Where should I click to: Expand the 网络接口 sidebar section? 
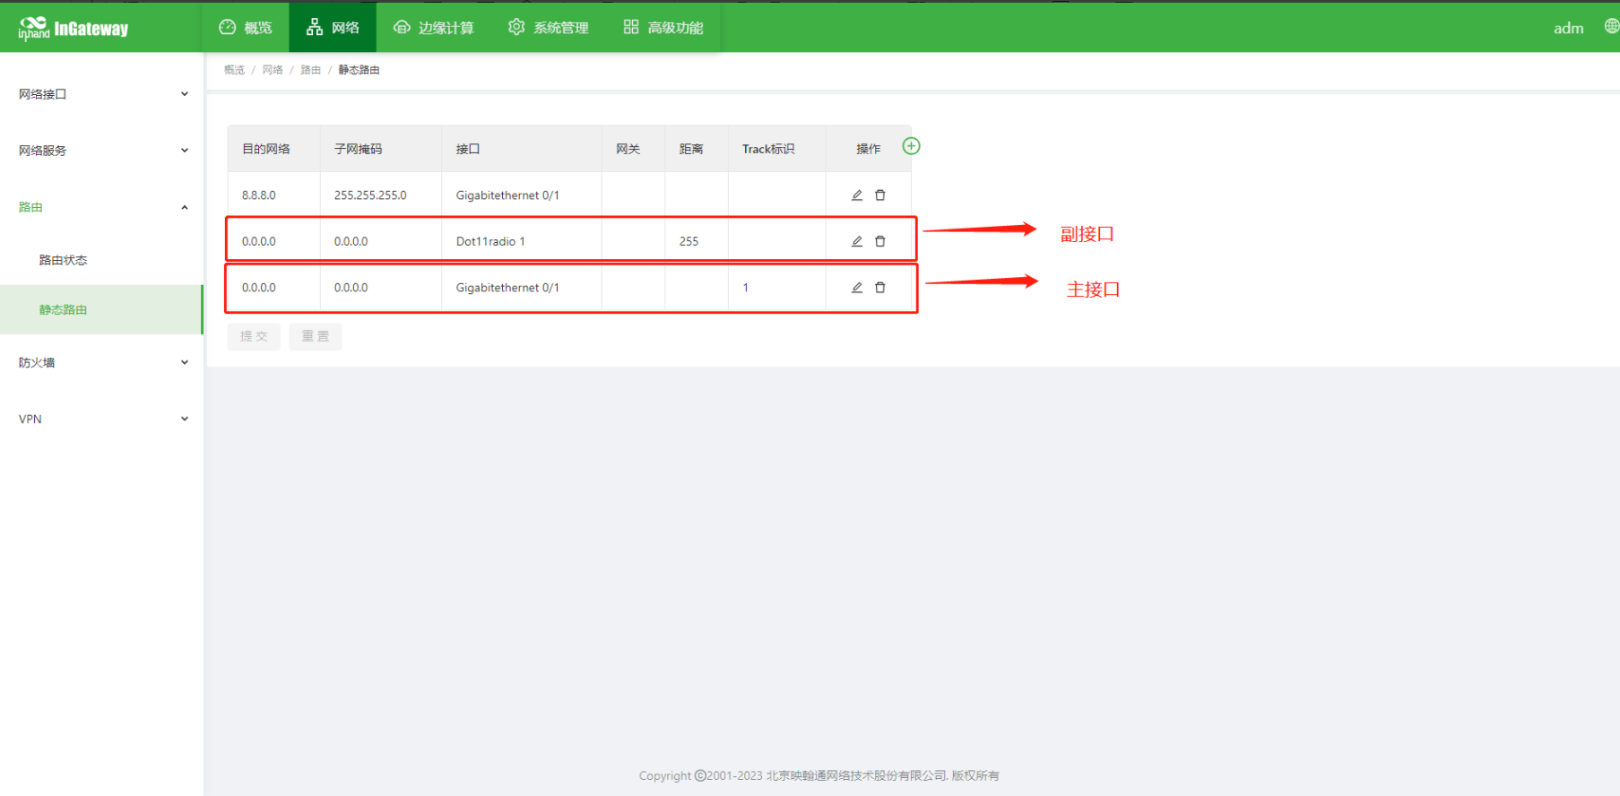[x=101, y=94]
